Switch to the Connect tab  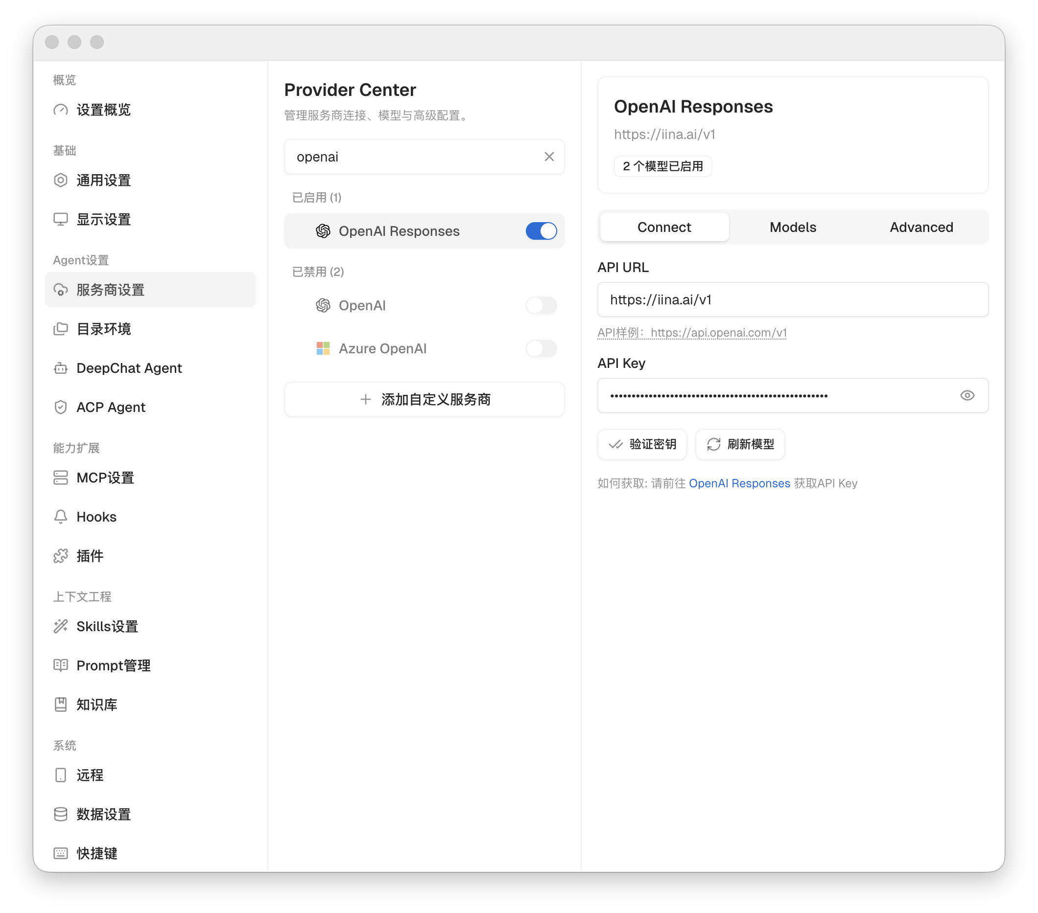664,227
